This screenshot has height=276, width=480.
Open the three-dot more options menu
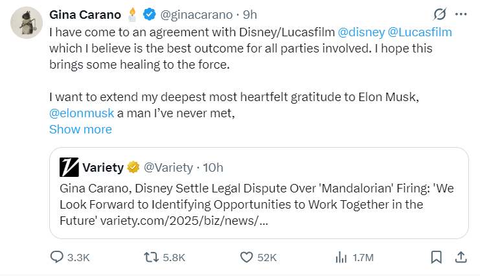pos(461,14)
